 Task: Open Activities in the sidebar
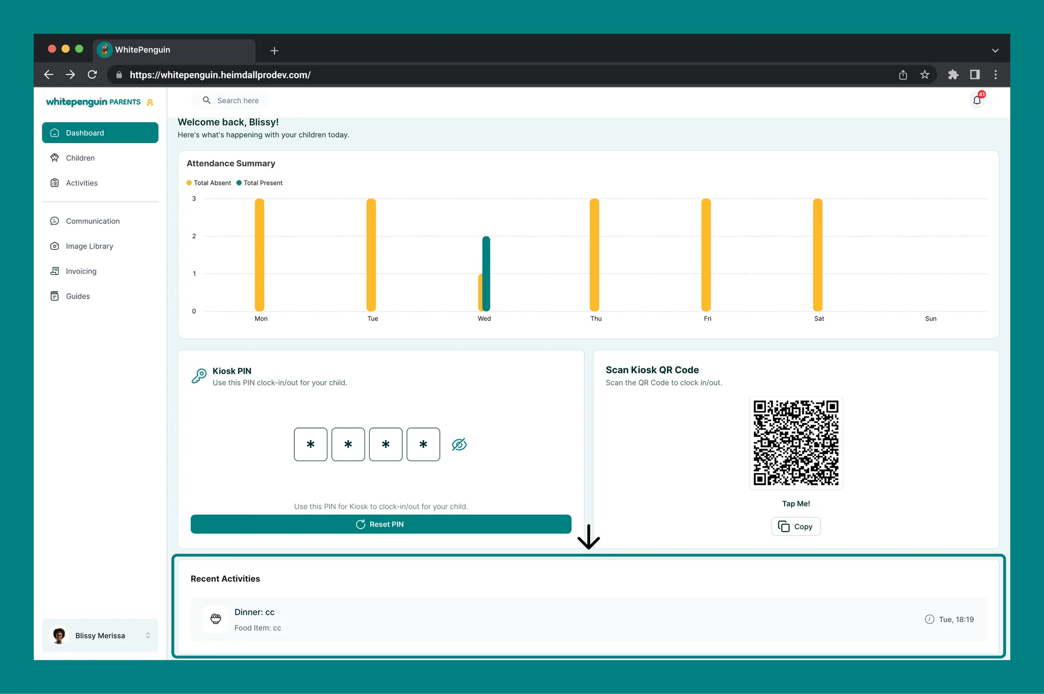pos(100,183)
